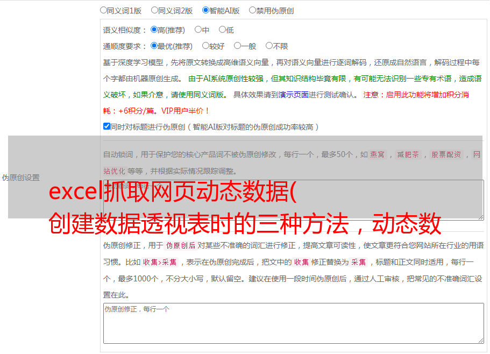
Task: Choose the 智能AI版 radio button
Action: point(205,10)
